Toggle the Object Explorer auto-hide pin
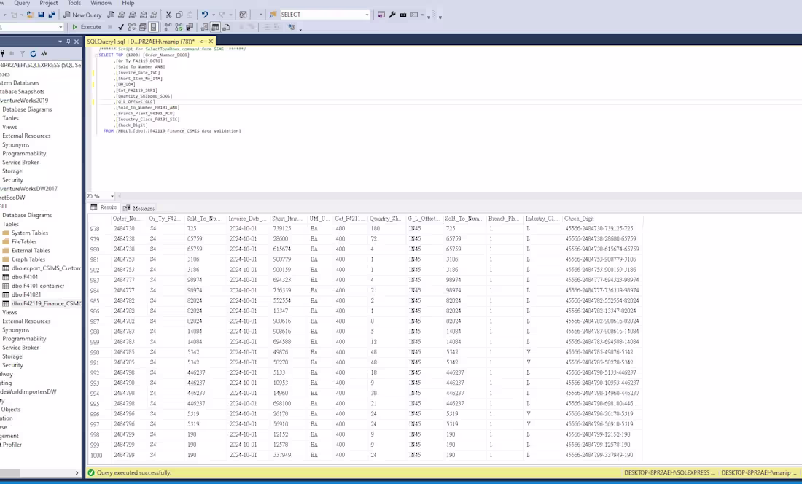 pos(68,42)
